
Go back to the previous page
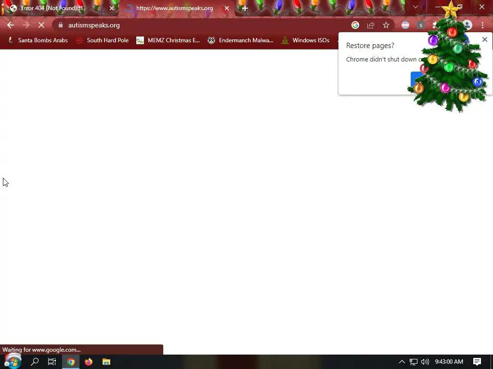11,25
